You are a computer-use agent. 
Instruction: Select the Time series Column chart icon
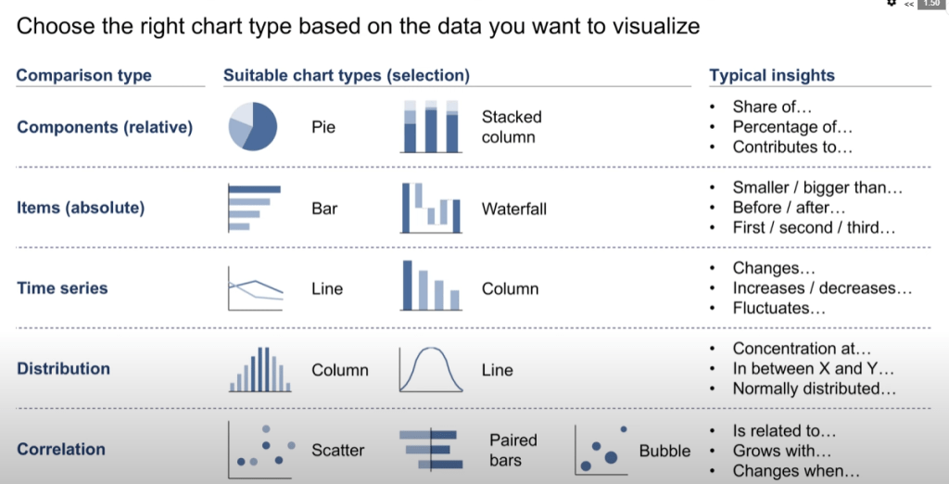point(431,286)
